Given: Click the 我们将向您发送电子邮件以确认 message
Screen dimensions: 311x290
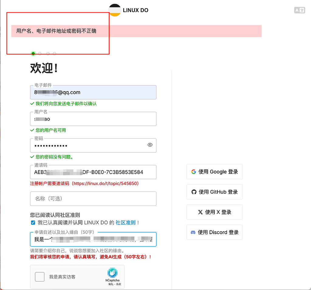Looking at the screenshot, I should tap(66, 104).
